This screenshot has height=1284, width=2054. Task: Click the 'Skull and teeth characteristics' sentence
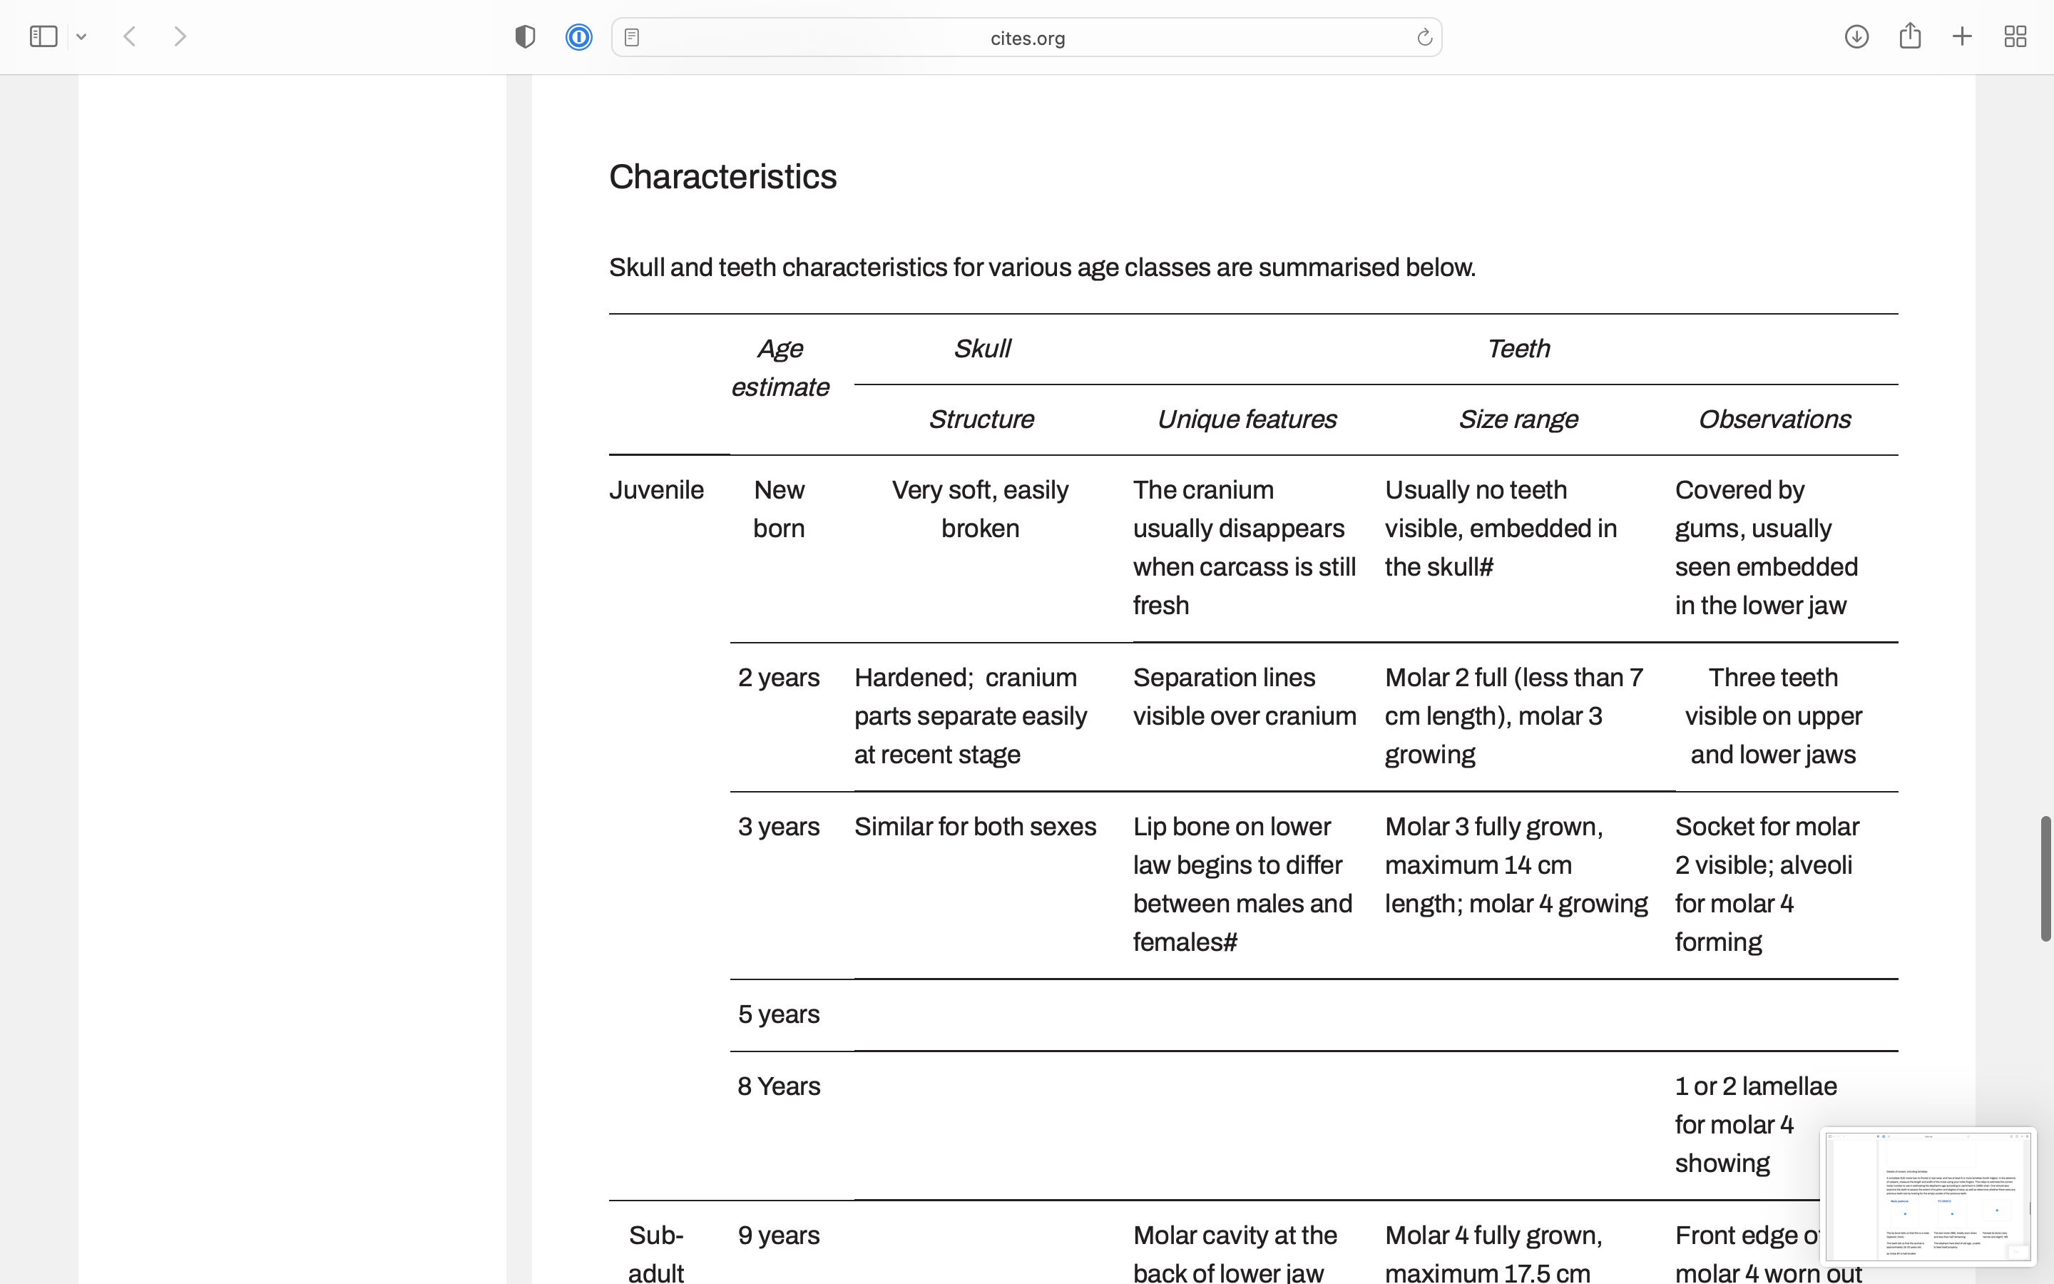(1042, 267)
